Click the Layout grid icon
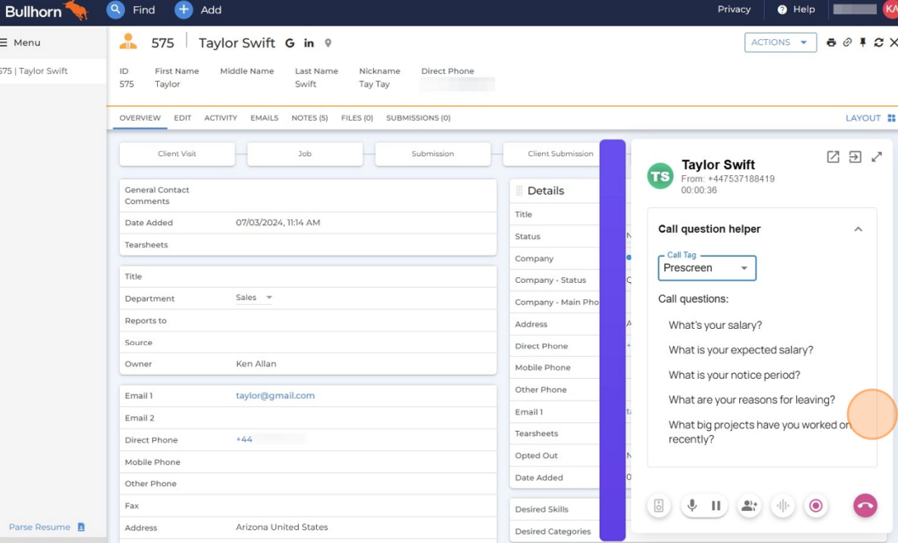898x543 pixels. point(891,118)
